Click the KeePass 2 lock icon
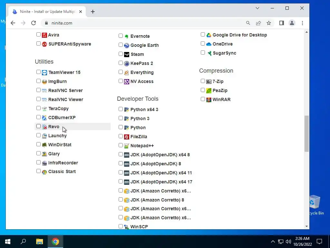The height and width of the screenshot is (248, 330). click(x=126, y=64)
